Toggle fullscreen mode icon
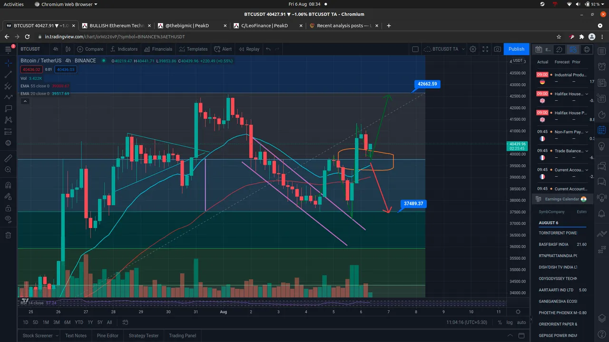This screenshot has width=609, height=342. (485, 49)
